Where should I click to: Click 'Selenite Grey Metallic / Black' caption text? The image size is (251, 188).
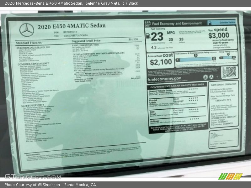pyautogui.click(x=112, y=3)
